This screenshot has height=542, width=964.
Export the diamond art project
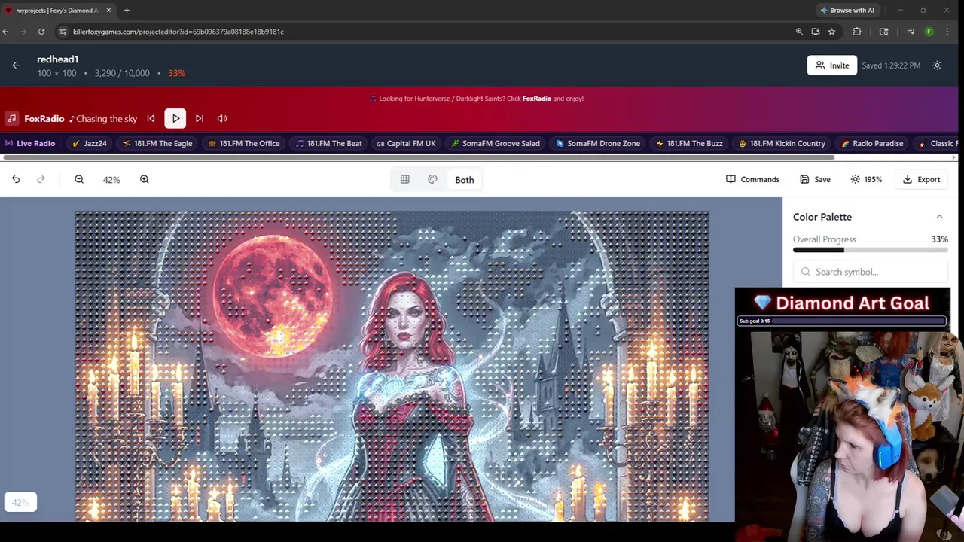pos(921,179)
